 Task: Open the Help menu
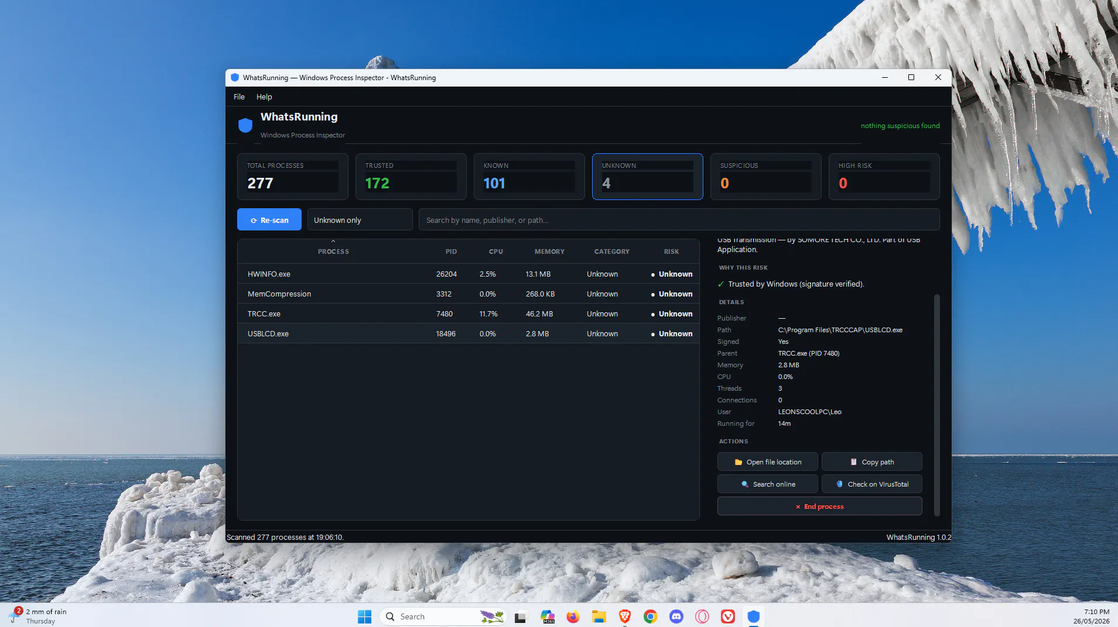[264, 97]
